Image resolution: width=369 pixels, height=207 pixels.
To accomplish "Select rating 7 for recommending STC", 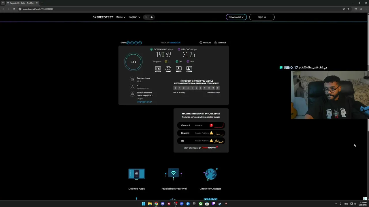I will 205,88.
